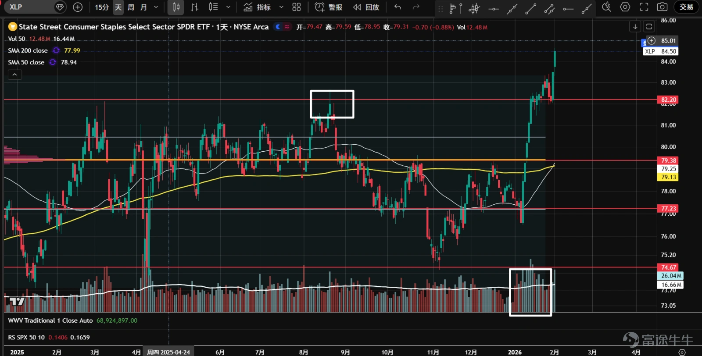The height and width of the screenshot is (356, 702).
Task: Open chart settings hexagon icon
Action: coord(625,7)
